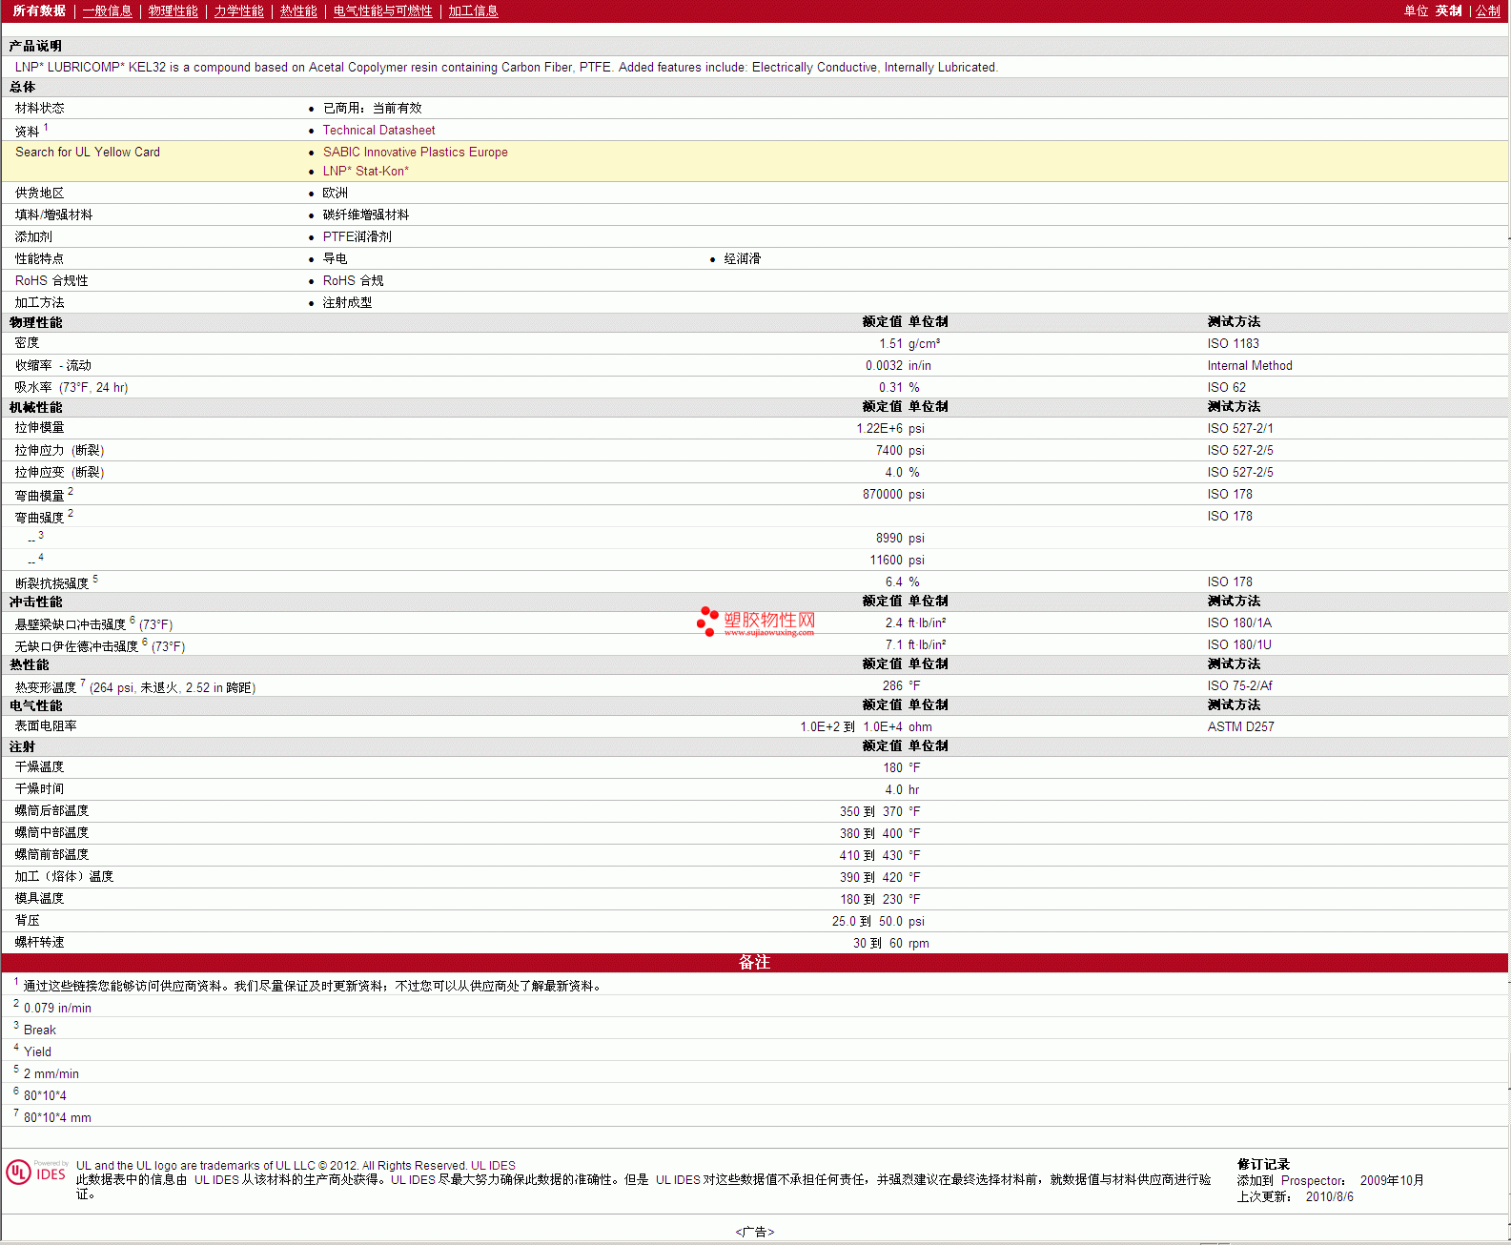Click the Yield footnote text
The width and height of the screenshot is (1511, 1245).
click(37, 1051)
